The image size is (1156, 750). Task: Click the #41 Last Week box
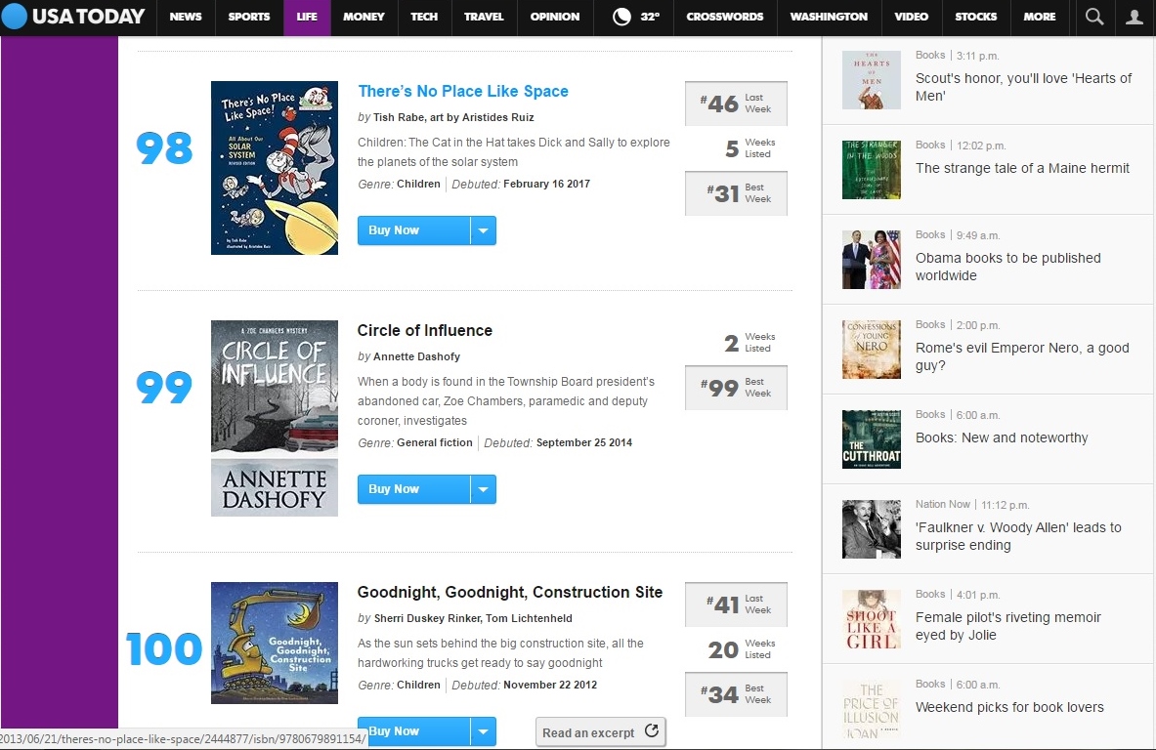[x=736, y=604]
